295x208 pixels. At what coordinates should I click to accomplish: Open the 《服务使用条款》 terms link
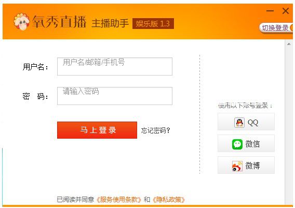click(118, 200)
